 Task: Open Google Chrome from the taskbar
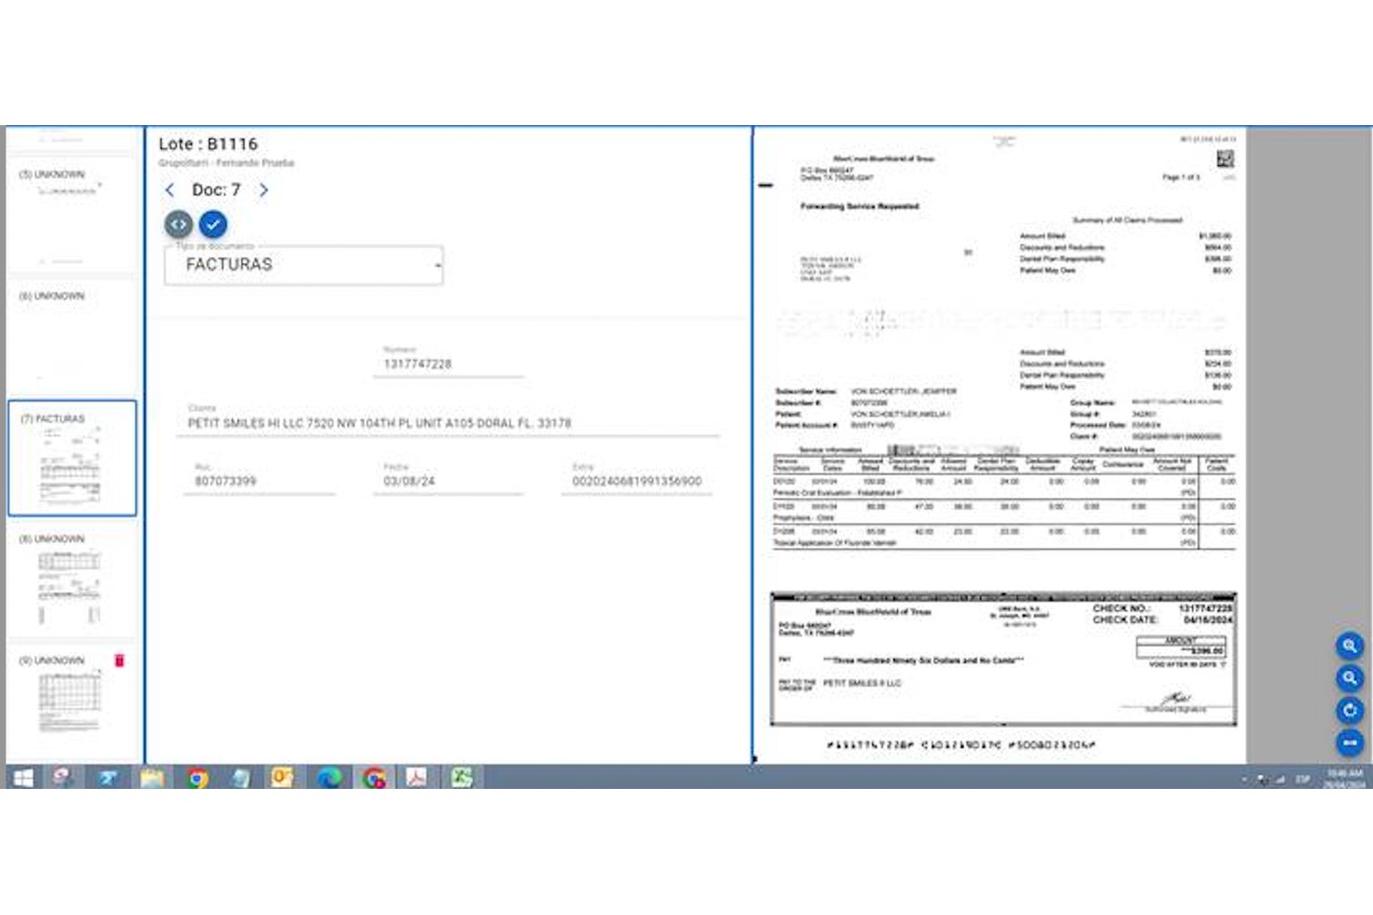[197, 778]
